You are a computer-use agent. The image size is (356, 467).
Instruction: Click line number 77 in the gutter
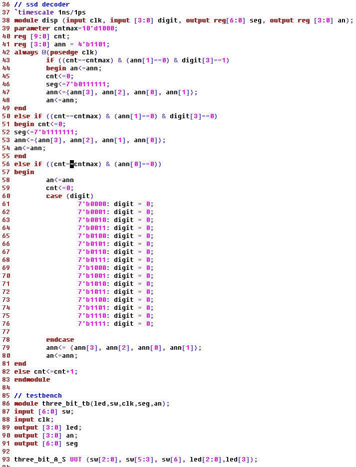[x=6, y=332]
